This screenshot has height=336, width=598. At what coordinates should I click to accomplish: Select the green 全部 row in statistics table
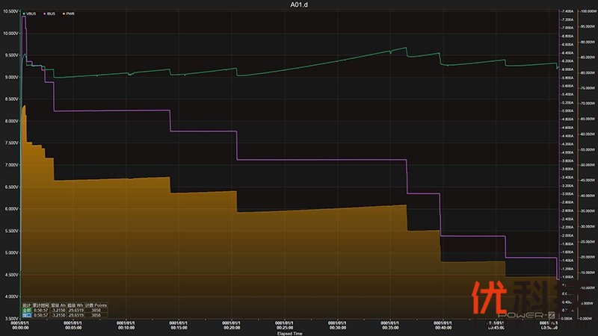coord(27,310)
